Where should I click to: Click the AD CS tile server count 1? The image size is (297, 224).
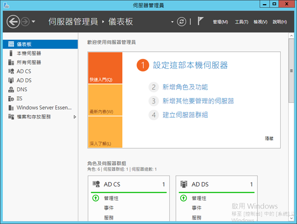tap(163, 184)
